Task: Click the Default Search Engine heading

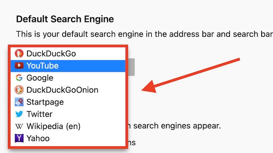Action: point(65,19)
